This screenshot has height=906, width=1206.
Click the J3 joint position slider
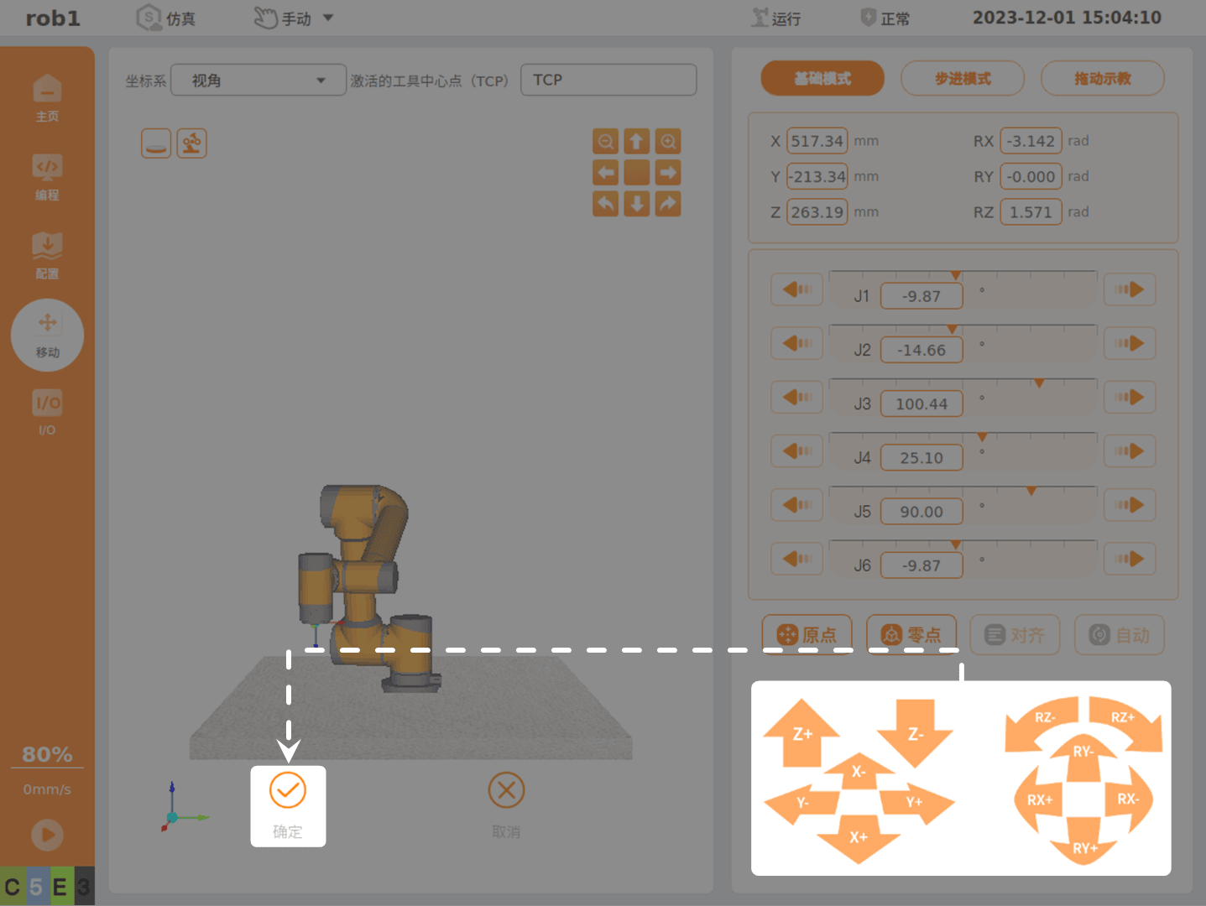pos(963,383)
